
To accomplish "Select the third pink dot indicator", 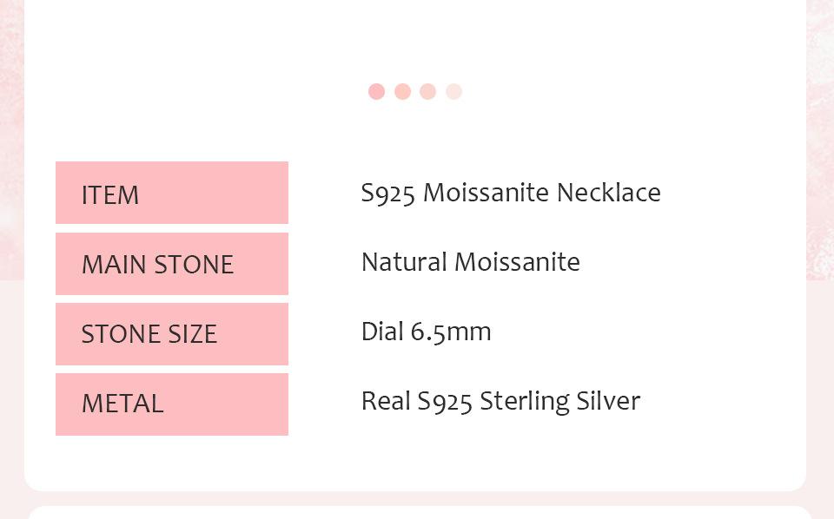I will click(427, 92).
